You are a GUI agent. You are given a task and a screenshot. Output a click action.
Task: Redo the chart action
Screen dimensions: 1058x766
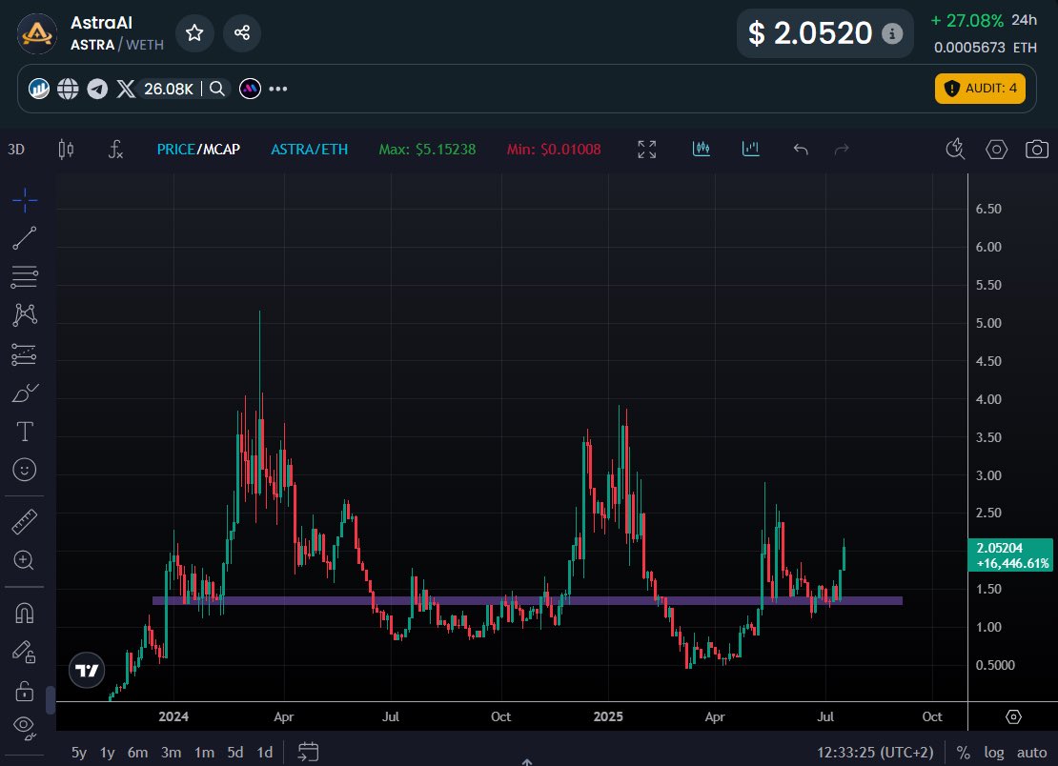842,149
